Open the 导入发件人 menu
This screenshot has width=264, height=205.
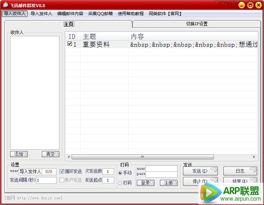41,13
